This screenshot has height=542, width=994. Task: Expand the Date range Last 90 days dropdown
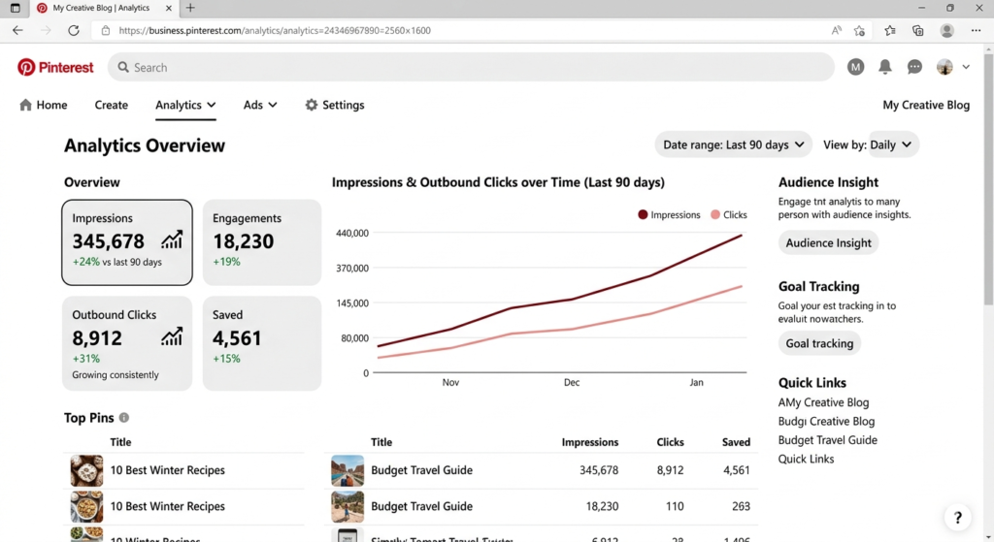click(734, 145)
